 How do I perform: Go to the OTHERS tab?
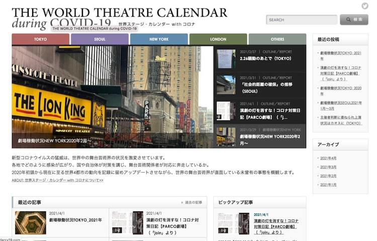click(277, 39)
